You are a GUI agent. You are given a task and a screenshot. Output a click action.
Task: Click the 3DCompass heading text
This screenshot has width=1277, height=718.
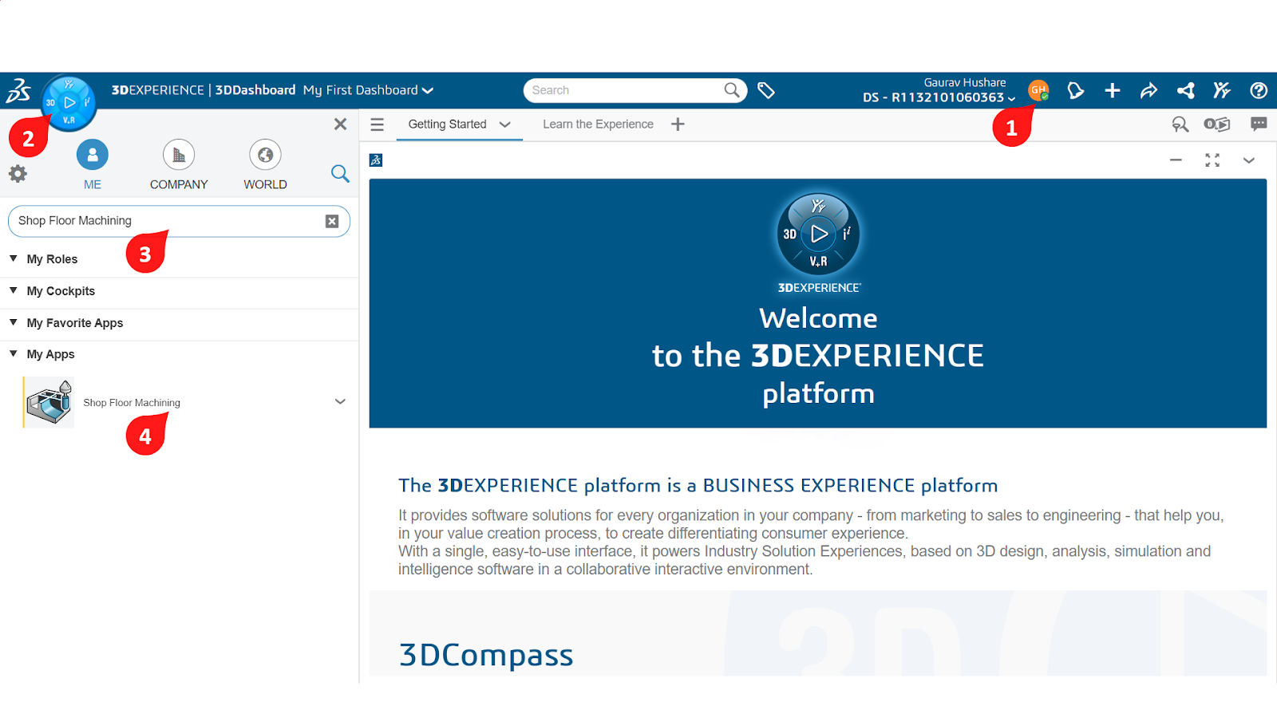486,656
